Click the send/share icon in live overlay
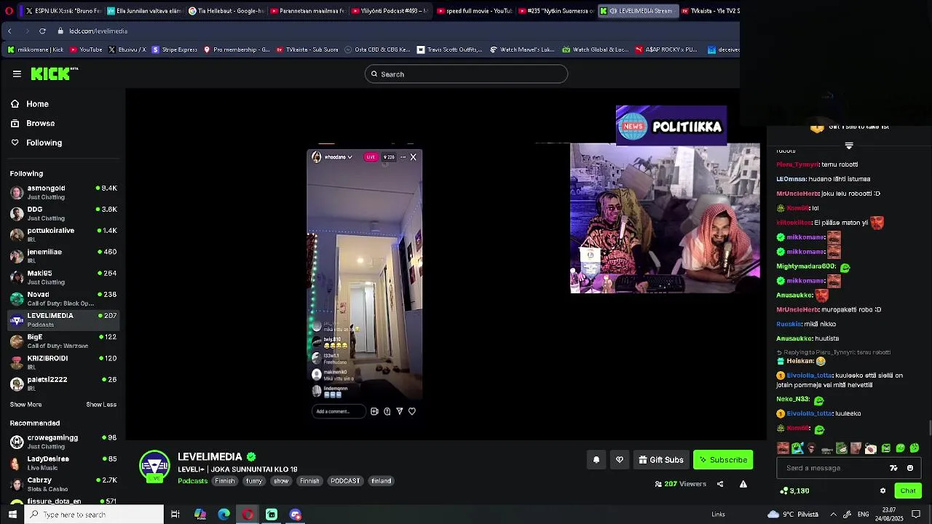The image size is (932, 524). point(399,411)
